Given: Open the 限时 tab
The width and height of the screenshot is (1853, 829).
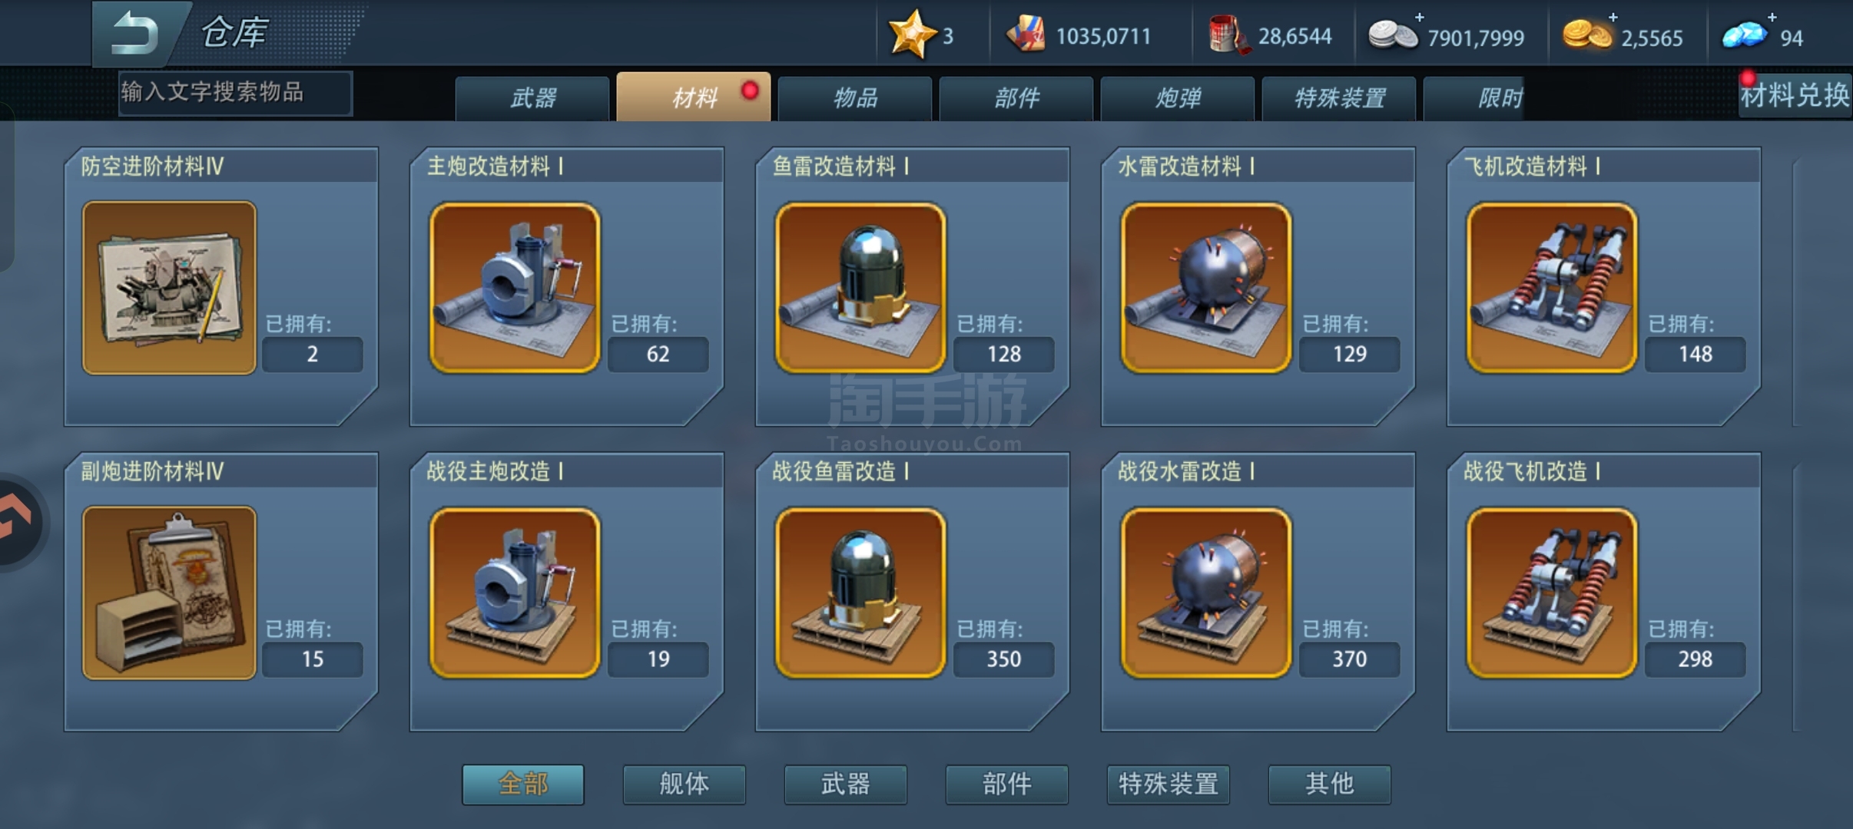Looking at the screenshot, I should point(1474,98).
